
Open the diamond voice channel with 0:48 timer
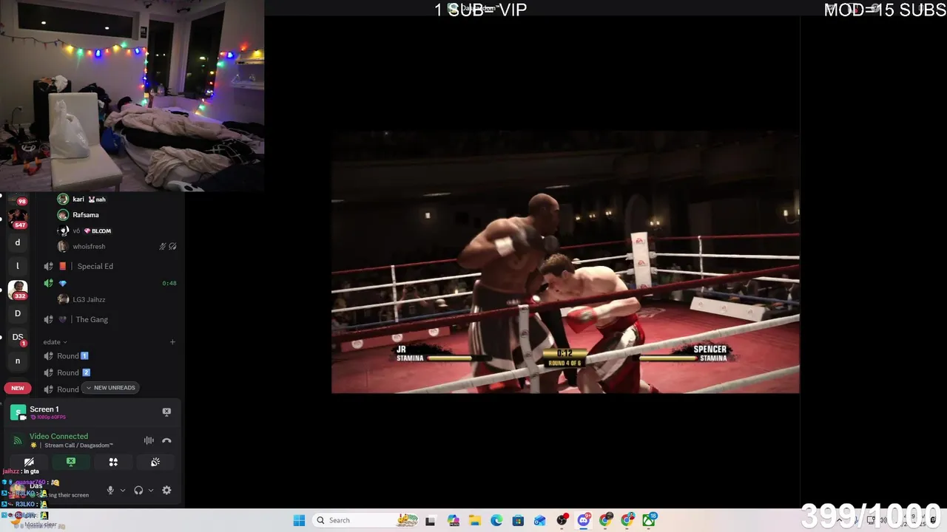109,283
